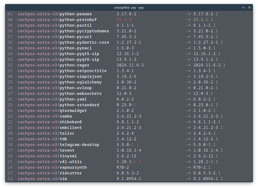Click the old version 28.3-2 in red
This screenshot has width=258, height=188.
[x=124, y=20]
